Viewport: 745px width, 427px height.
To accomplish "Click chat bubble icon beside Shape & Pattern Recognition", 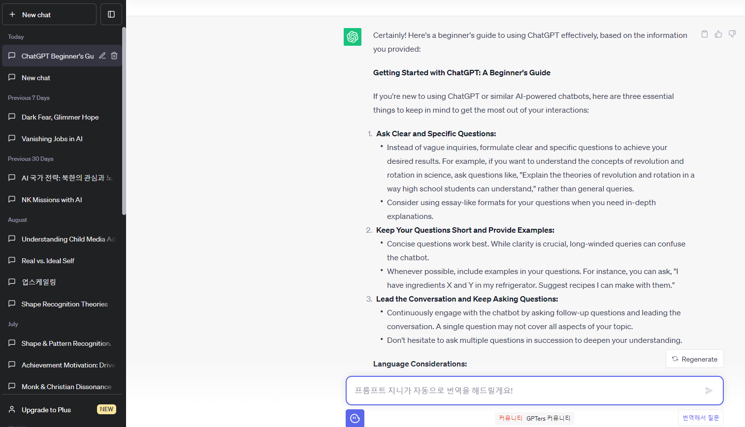I will [x=12, y=343].
